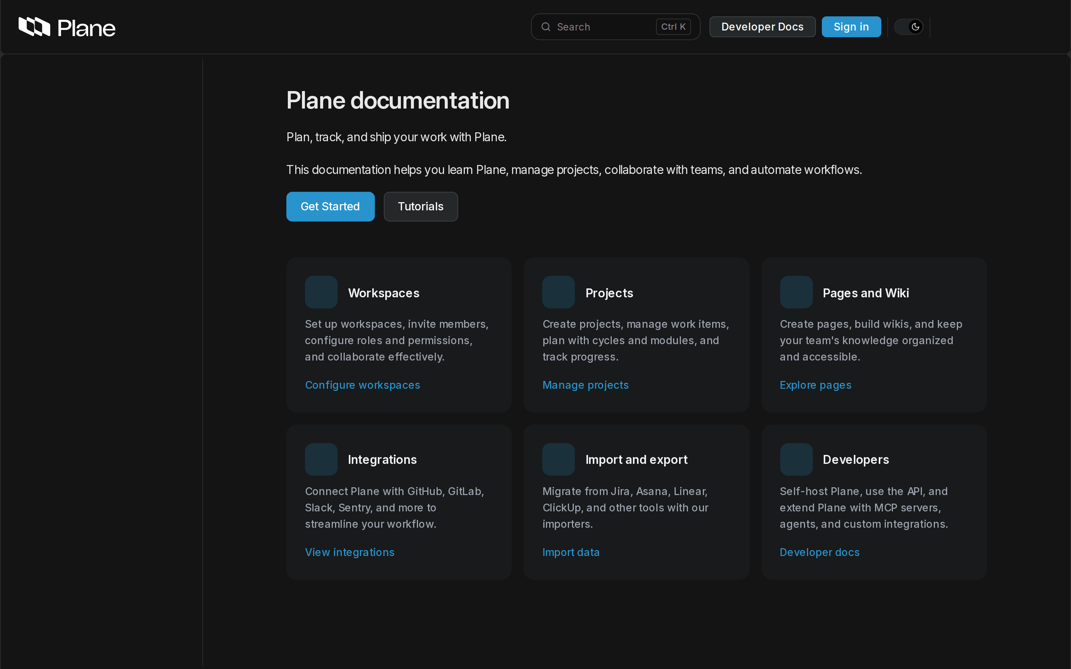Click the search magnifier icon
Image resolution: width=1071 pixels, height=669 pixels.
tap(546, 27)
